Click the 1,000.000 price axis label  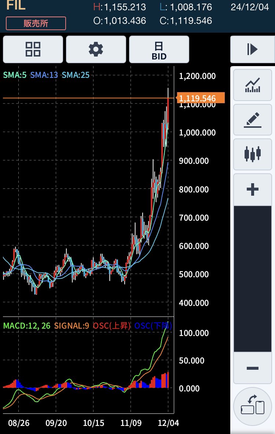(197, 133)
